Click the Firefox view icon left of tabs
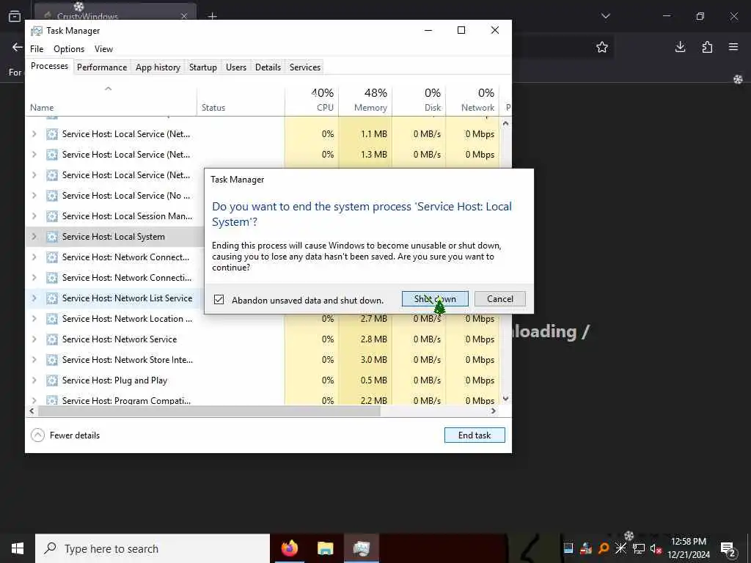The image size is (751, 563). [x=15, y=16]
